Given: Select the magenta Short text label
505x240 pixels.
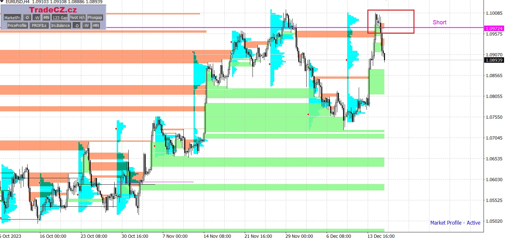Looking at the screenshot, I should pos(439,22).
